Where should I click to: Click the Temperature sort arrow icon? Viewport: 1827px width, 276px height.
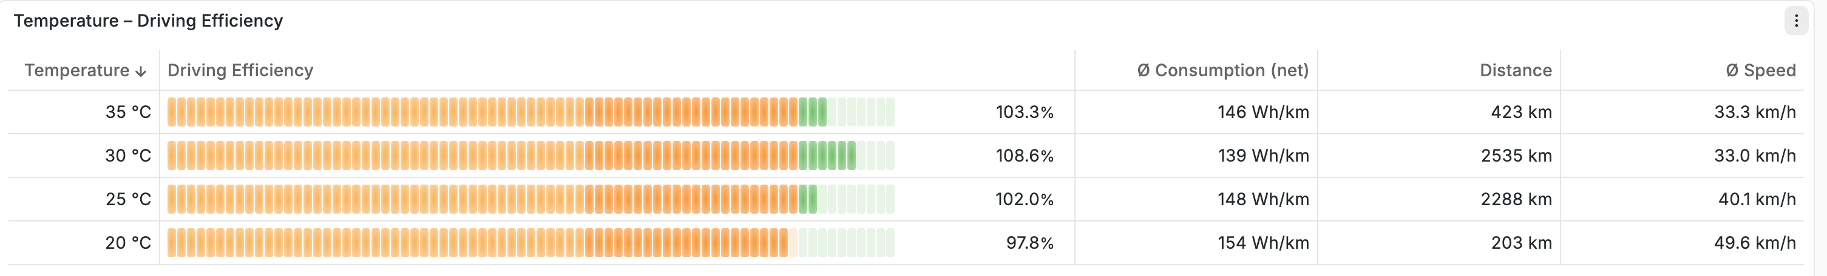coord(140,71)
